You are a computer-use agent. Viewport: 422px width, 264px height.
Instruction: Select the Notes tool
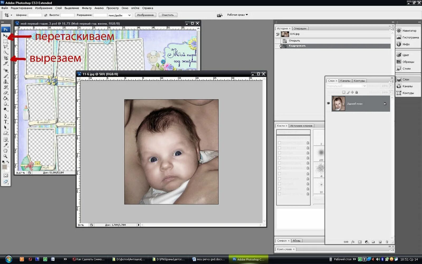[5, 140]
